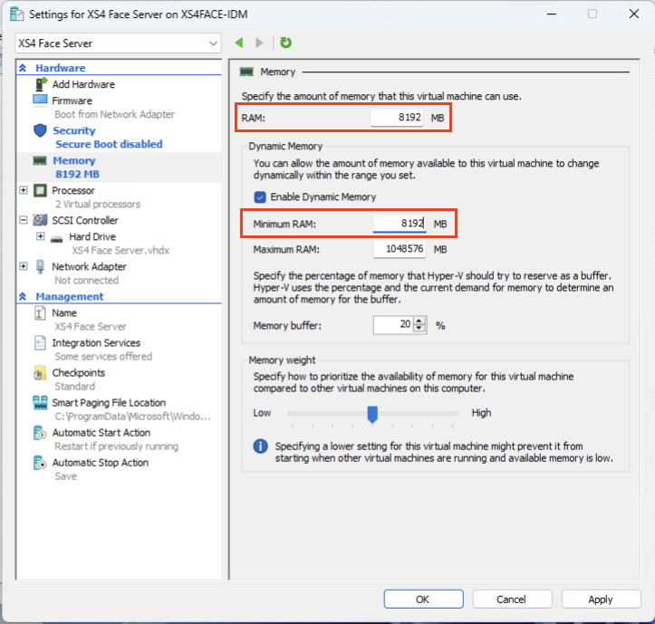The width and height of the screenshot is (655, 624).
Task: Click the Automatic Start Action icon
Action: 40,433
